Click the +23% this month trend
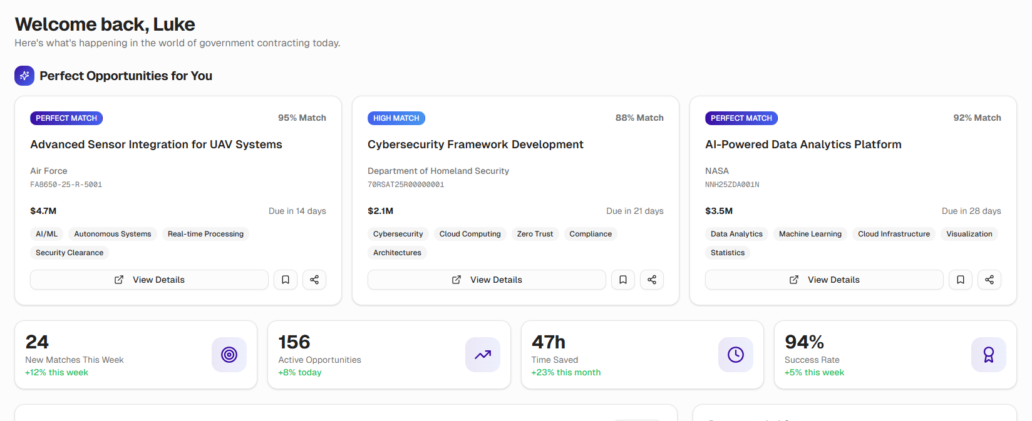The width and height of the screenshot is (1032, 421). coord(566,372)
